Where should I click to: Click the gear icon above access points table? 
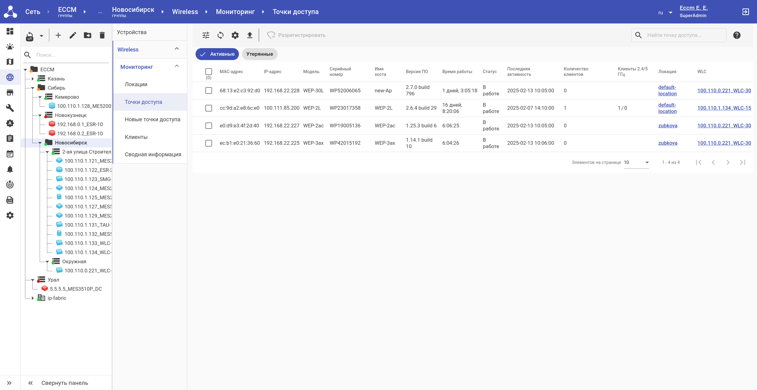click(x=235, y=35)
